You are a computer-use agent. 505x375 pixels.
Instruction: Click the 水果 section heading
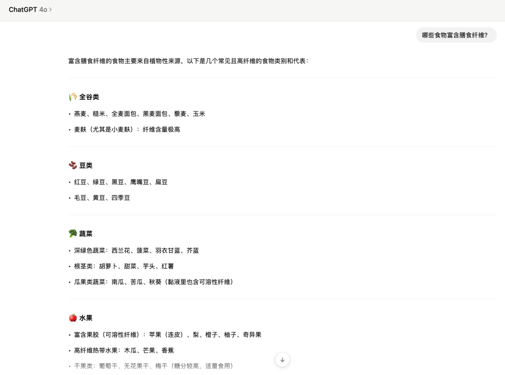point(86,318)
